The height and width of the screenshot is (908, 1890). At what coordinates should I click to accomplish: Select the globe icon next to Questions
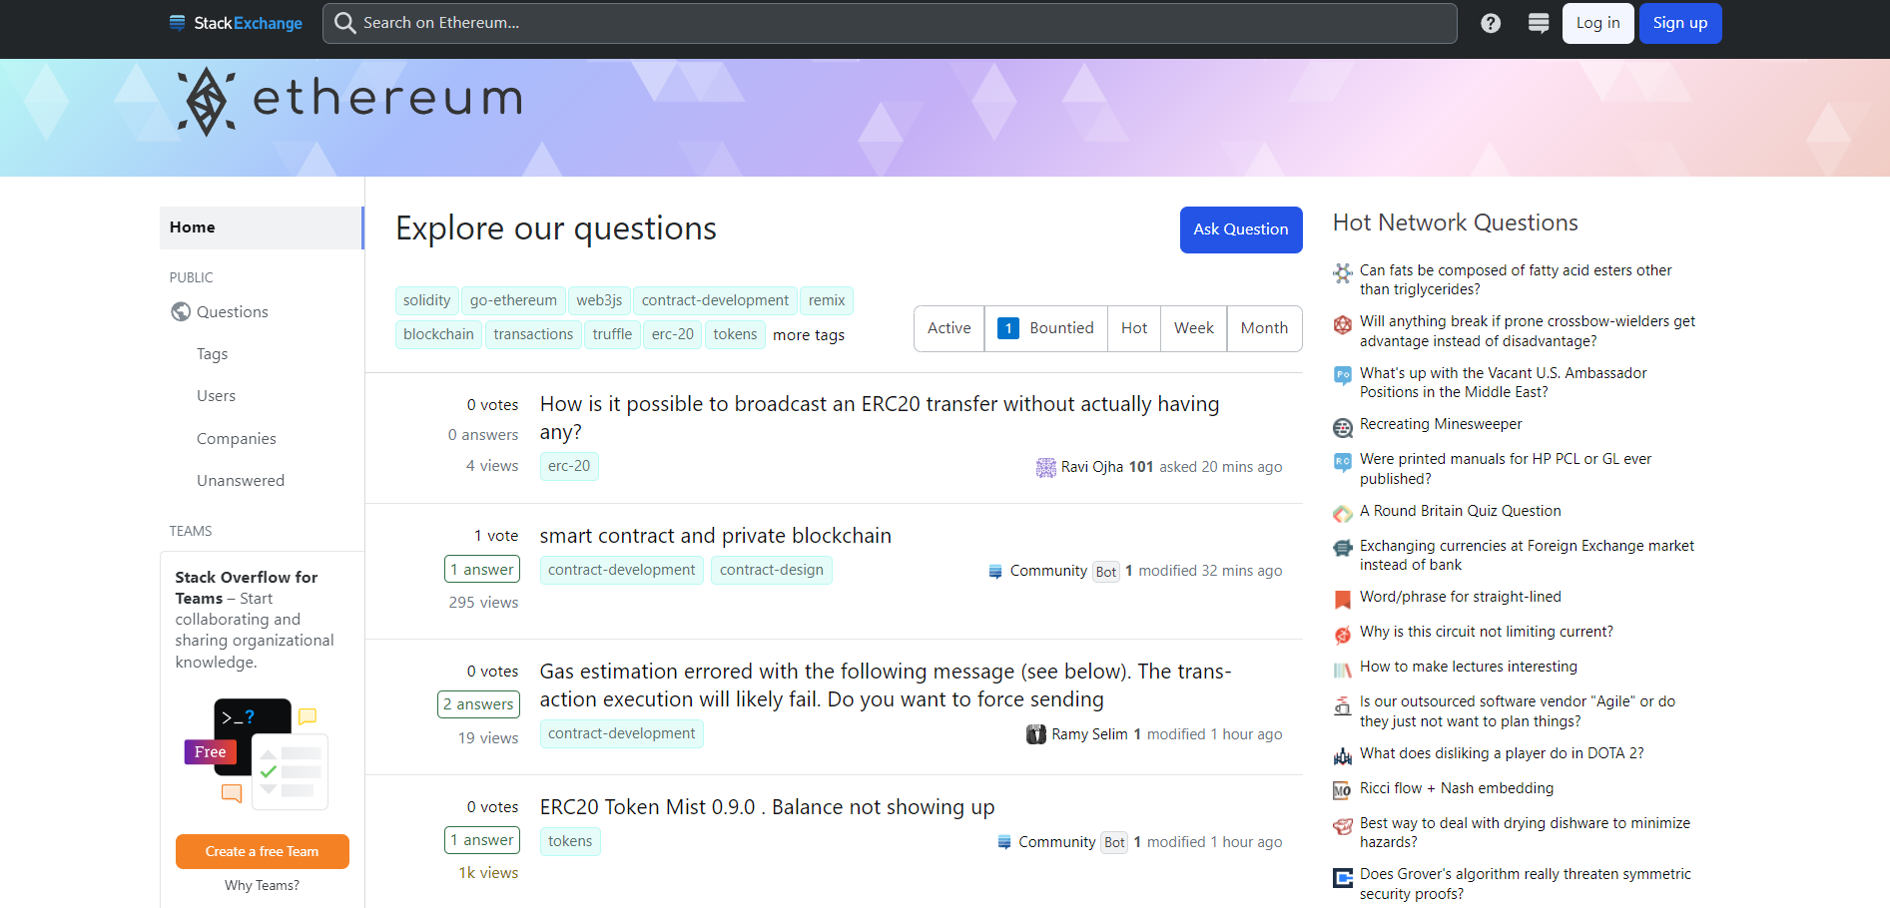180,311
